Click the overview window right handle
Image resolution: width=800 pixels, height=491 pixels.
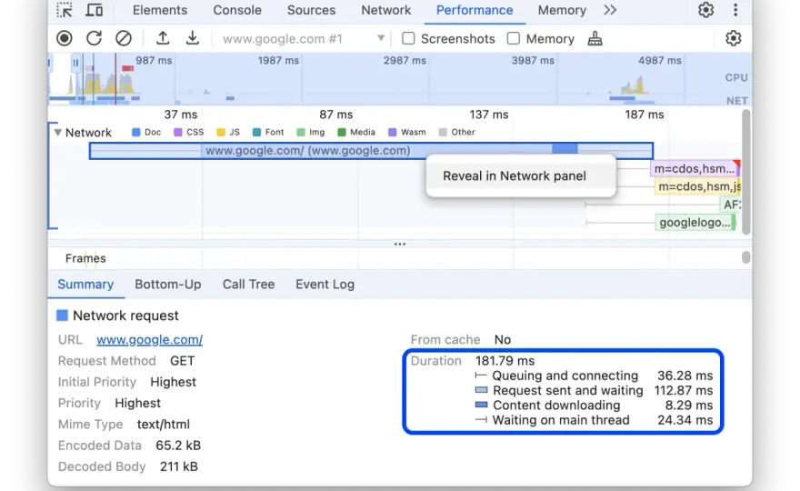[x=75, y=63]
